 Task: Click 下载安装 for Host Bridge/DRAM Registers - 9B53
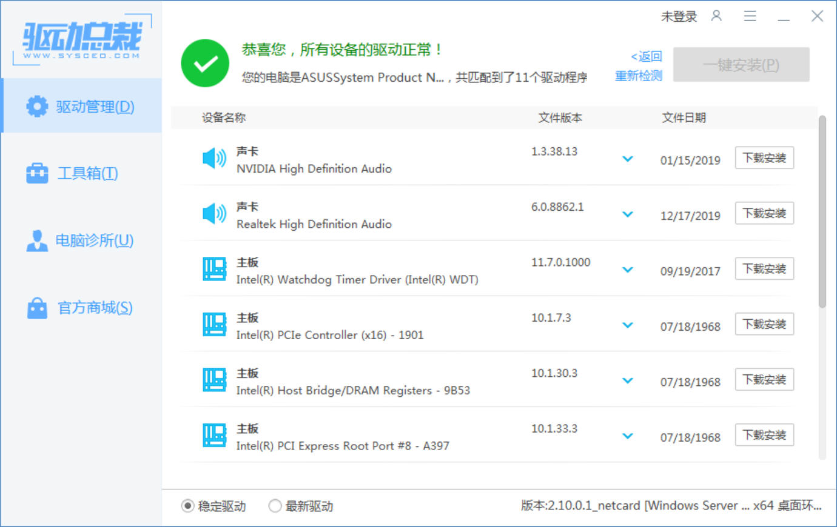click(764, 379)
